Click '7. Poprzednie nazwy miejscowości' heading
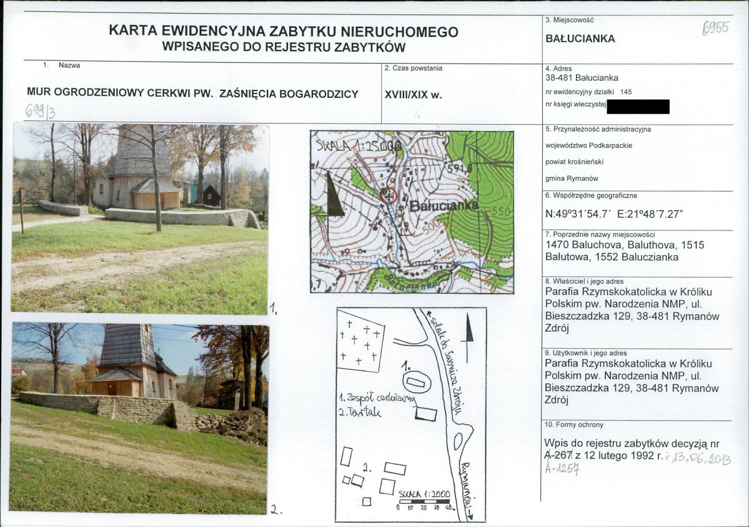 tap(600, 234)
